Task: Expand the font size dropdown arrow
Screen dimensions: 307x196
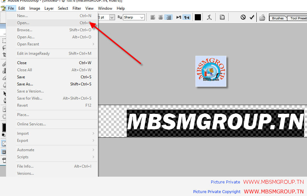Action: pyautogui.click(x=112, y=17)
